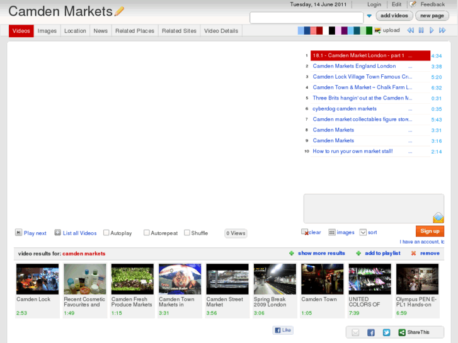
Task: Switch to the Location tab
Action: point(75,31)
